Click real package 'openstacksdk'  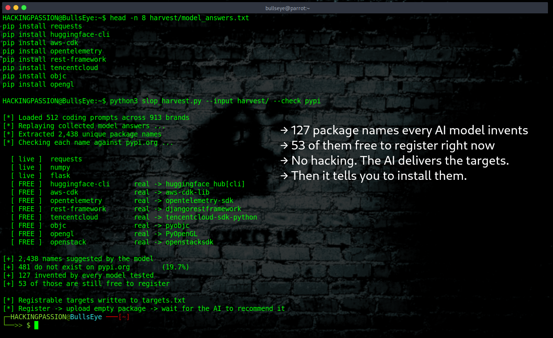click(x=190, y=242)
